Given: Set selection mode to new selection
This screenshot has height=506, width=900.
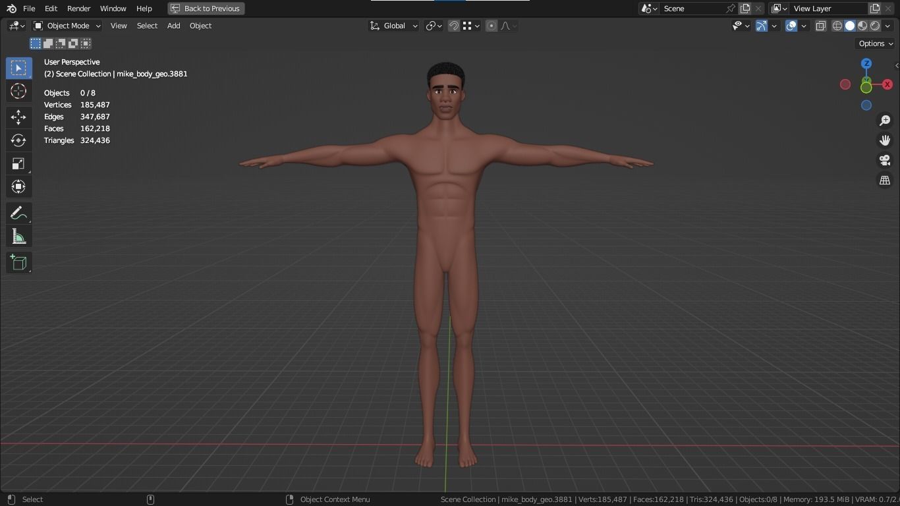Looking at the screenshot, I should pyautogui.click(x=36, y=43).
